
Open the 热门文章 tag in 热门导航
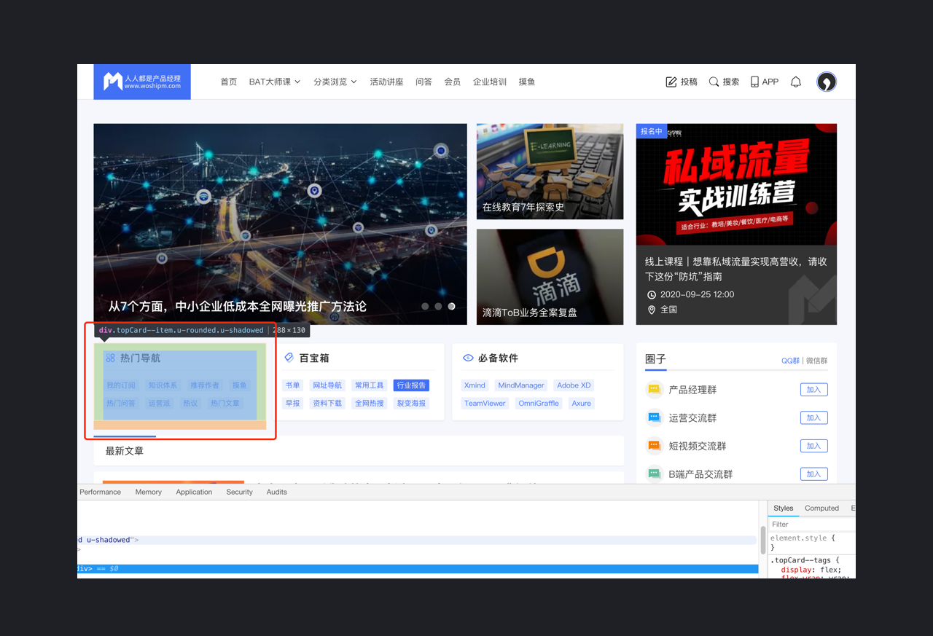pos(225,403)
